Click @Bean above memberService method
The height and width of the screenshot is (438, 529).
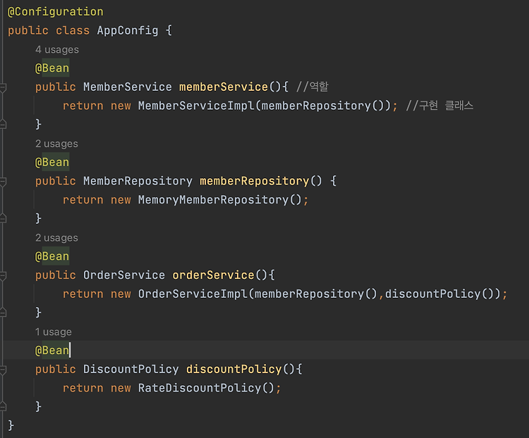point(52,68)
